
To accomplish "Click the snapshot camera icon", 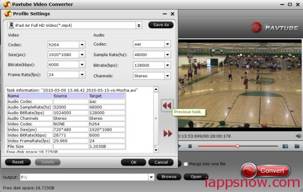I will (285, 146).
